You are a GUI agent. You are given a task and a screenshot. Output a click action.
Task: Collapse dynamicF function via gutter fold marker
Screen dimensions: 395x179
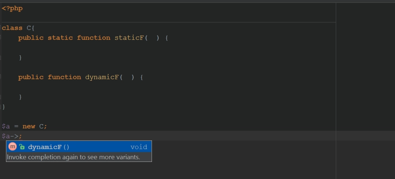pyautogui.click(x=0, y=77)
